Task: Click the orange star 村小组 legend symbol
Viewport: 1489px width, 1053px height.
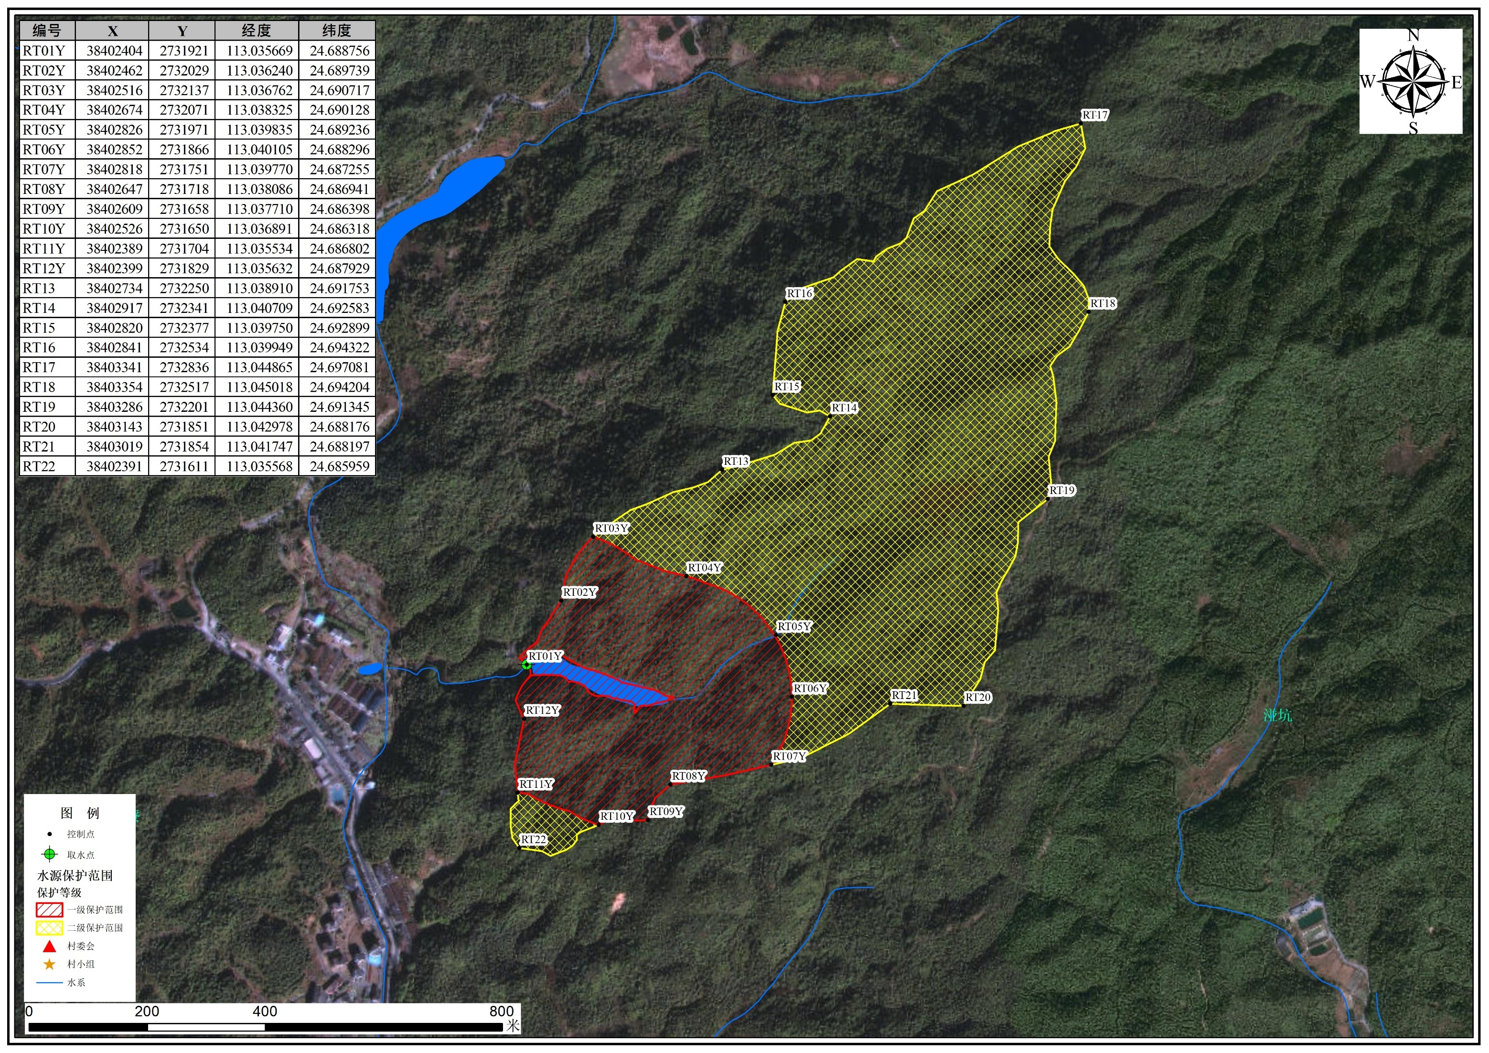Action: tap(49, 964)
